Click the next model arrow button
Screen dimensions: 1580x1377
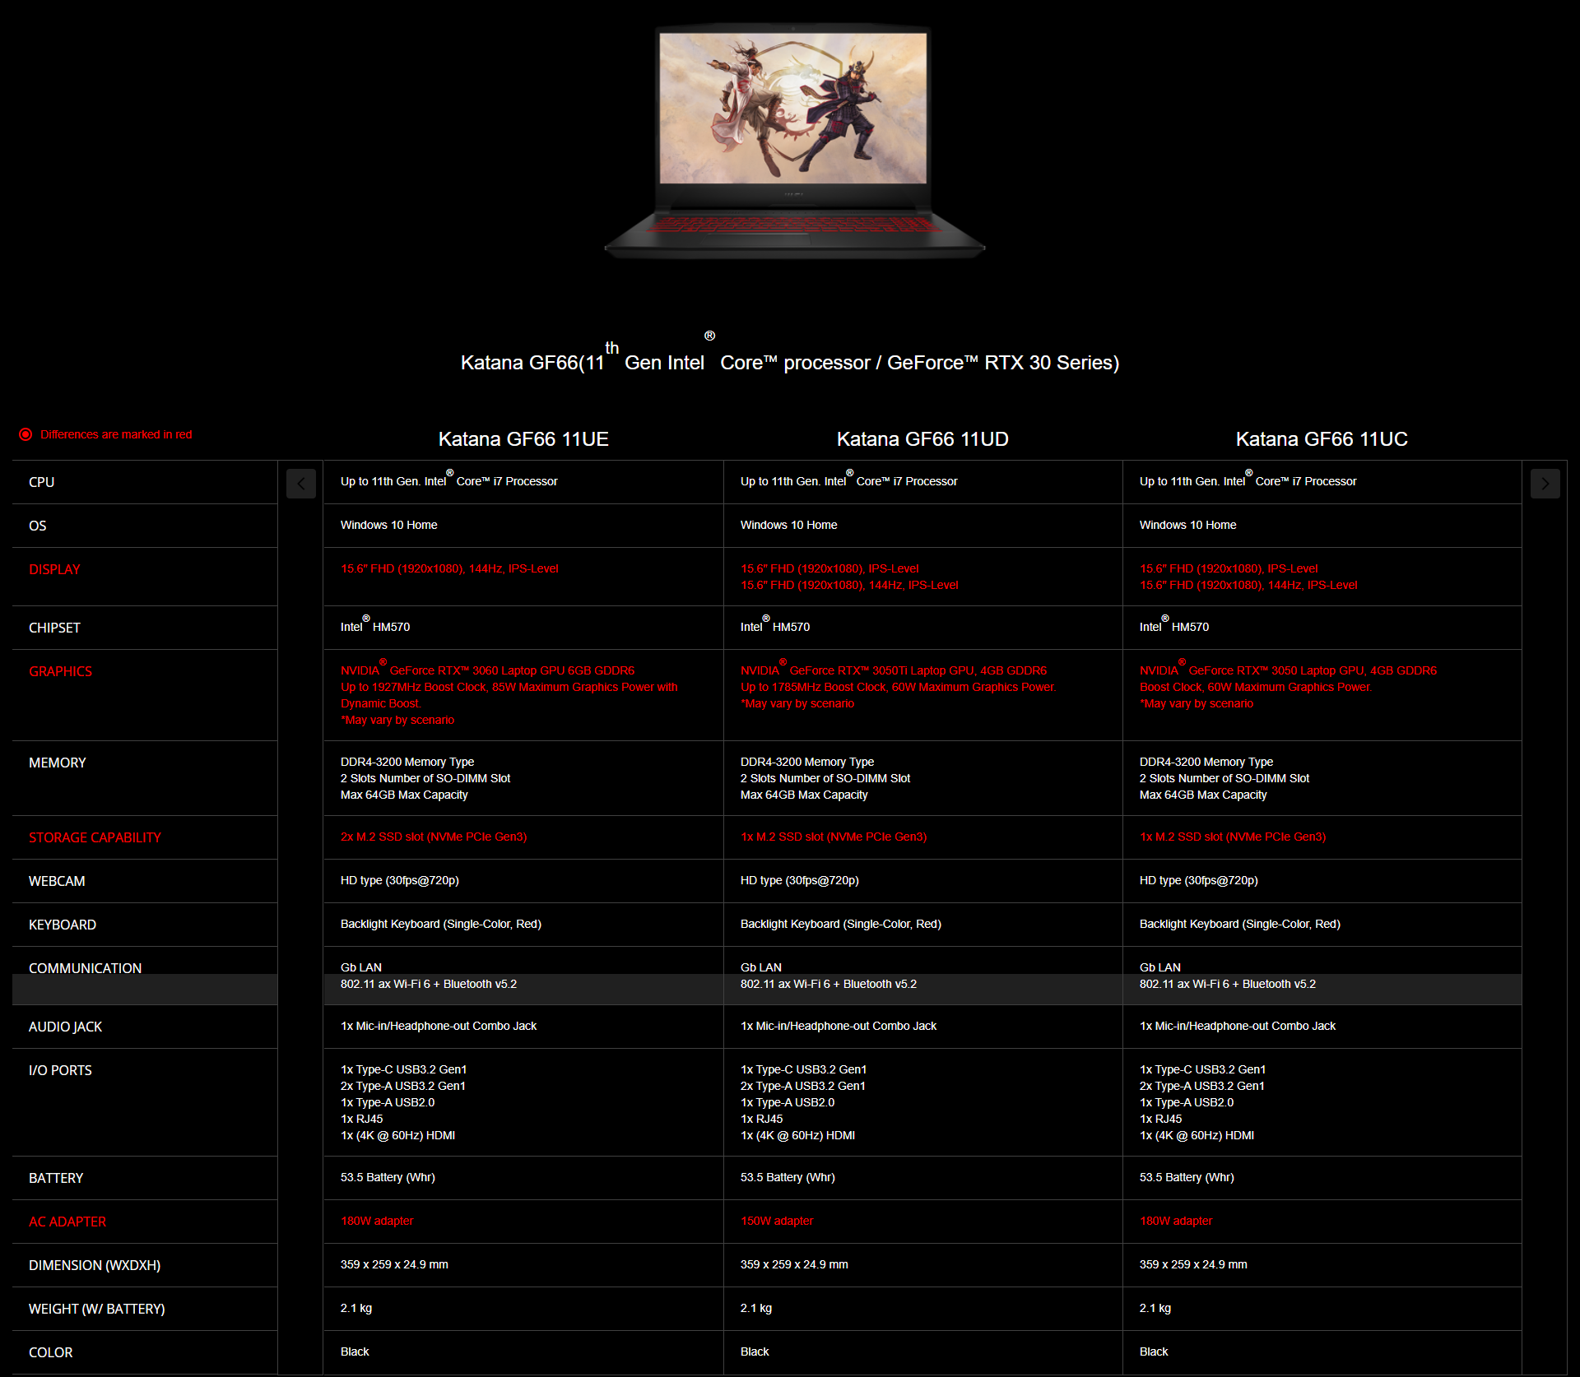pos(1545,484)
